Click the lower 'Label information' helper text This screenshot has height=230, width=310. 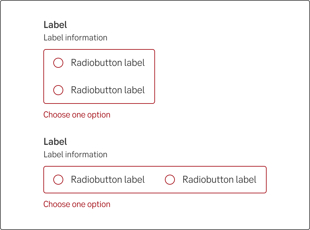tap(75, 155)
